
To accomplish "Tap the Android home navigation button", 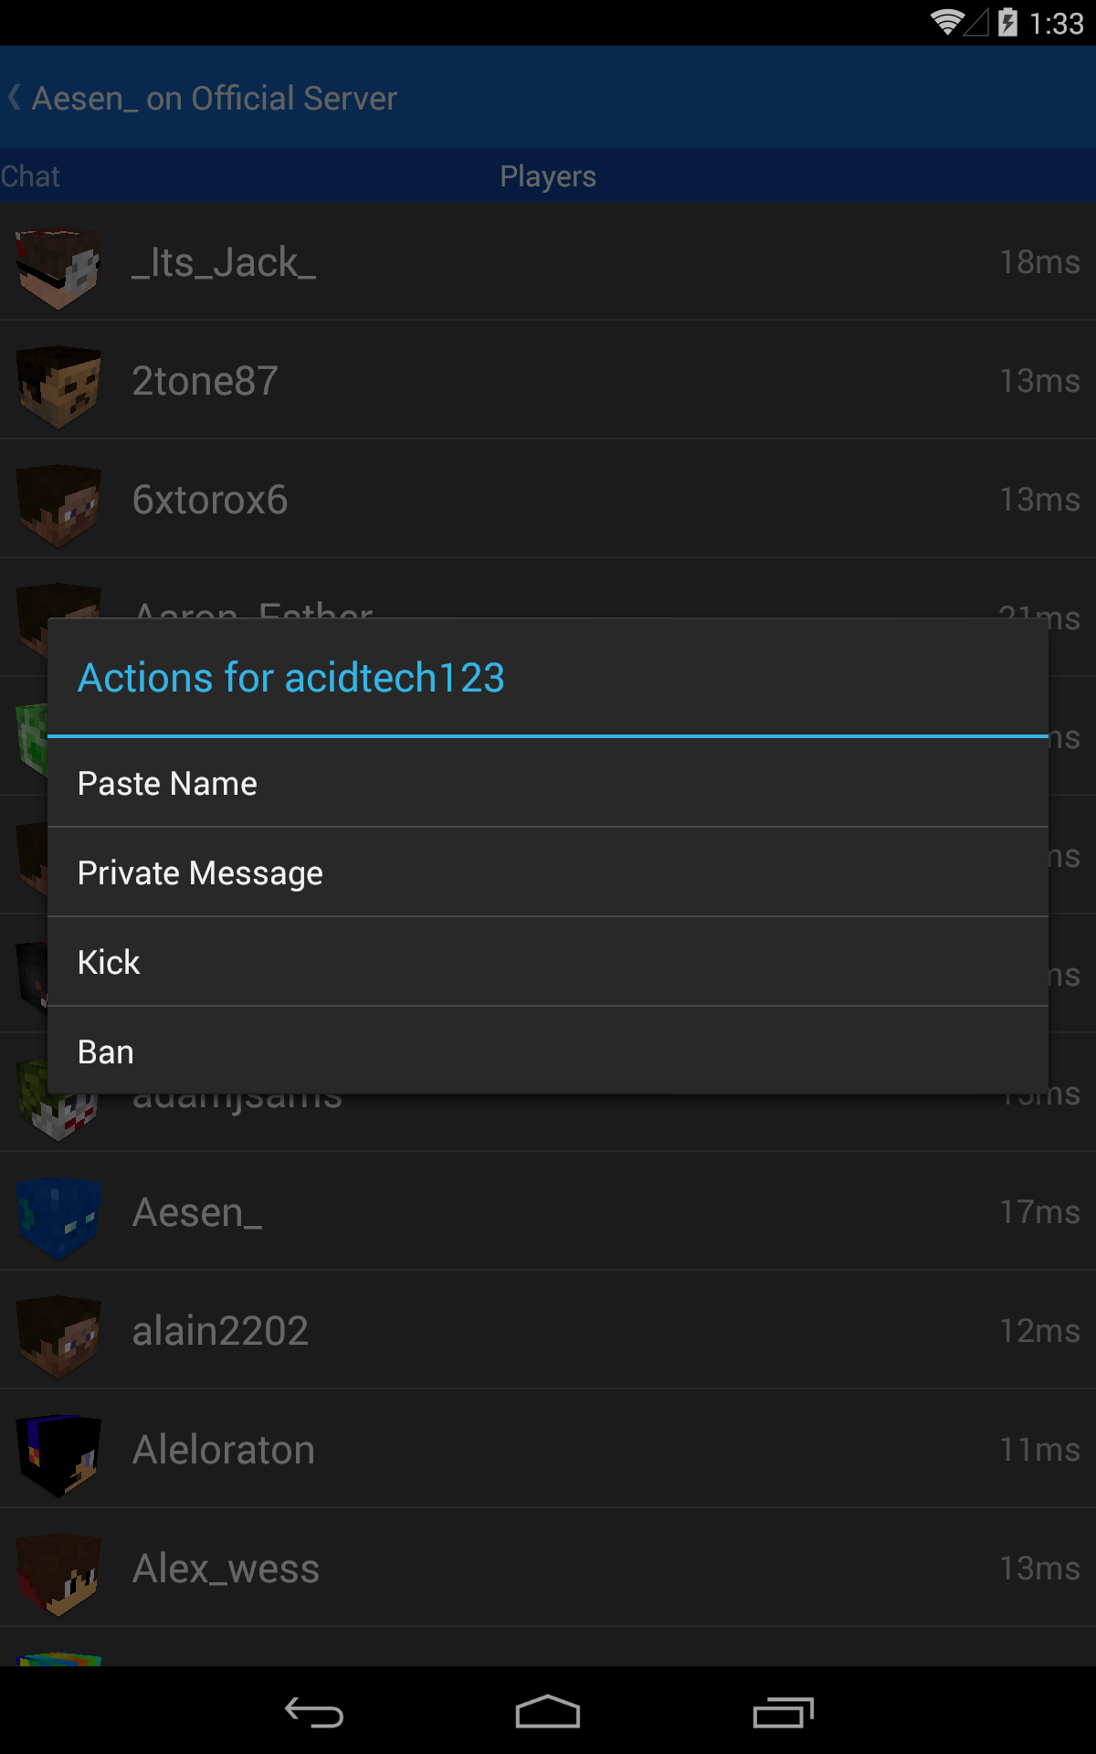I will (548, 1712).
